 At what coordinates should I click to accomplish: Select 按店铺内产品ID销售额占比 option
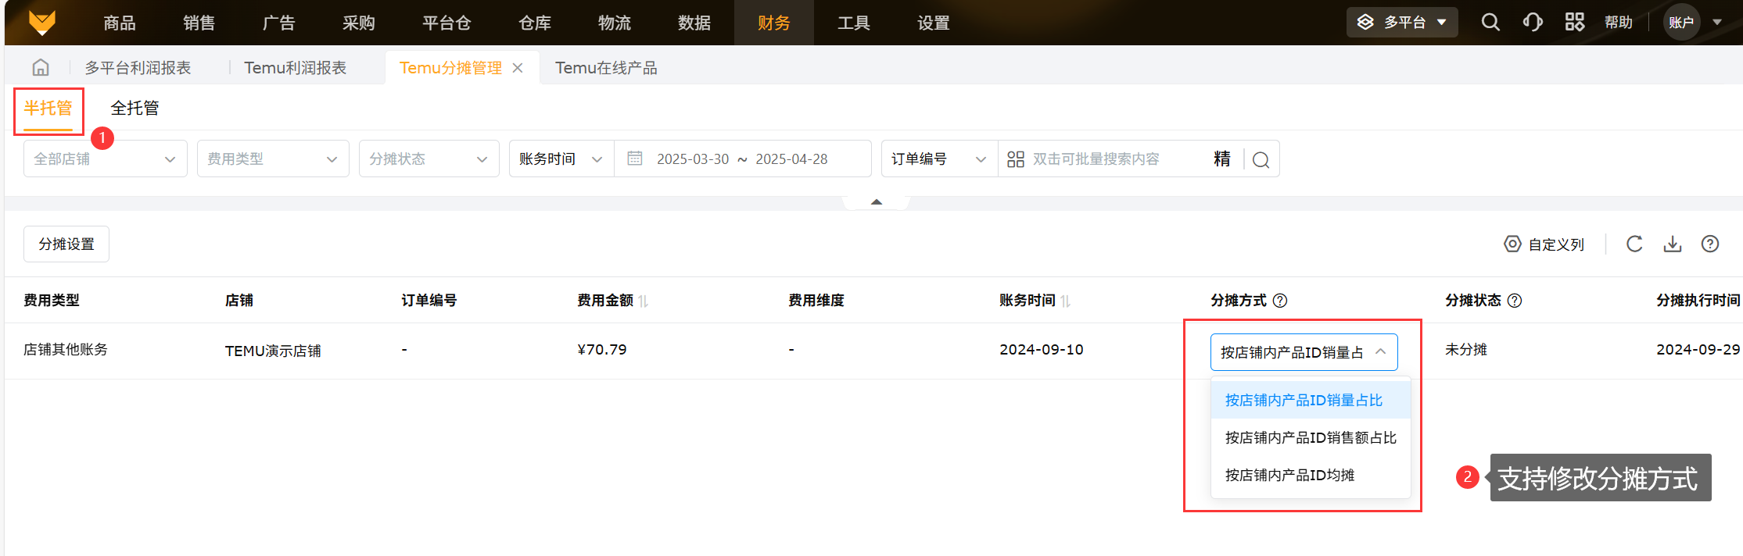pos(1311,437)
